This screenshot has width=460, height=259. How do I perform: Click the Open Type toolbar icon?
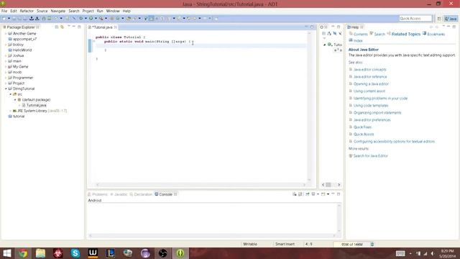click(129, 18)
